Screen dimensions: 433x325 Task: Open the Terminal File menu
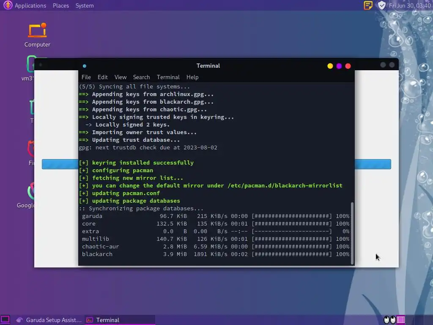pyautogui.click(x=86, y=77)
